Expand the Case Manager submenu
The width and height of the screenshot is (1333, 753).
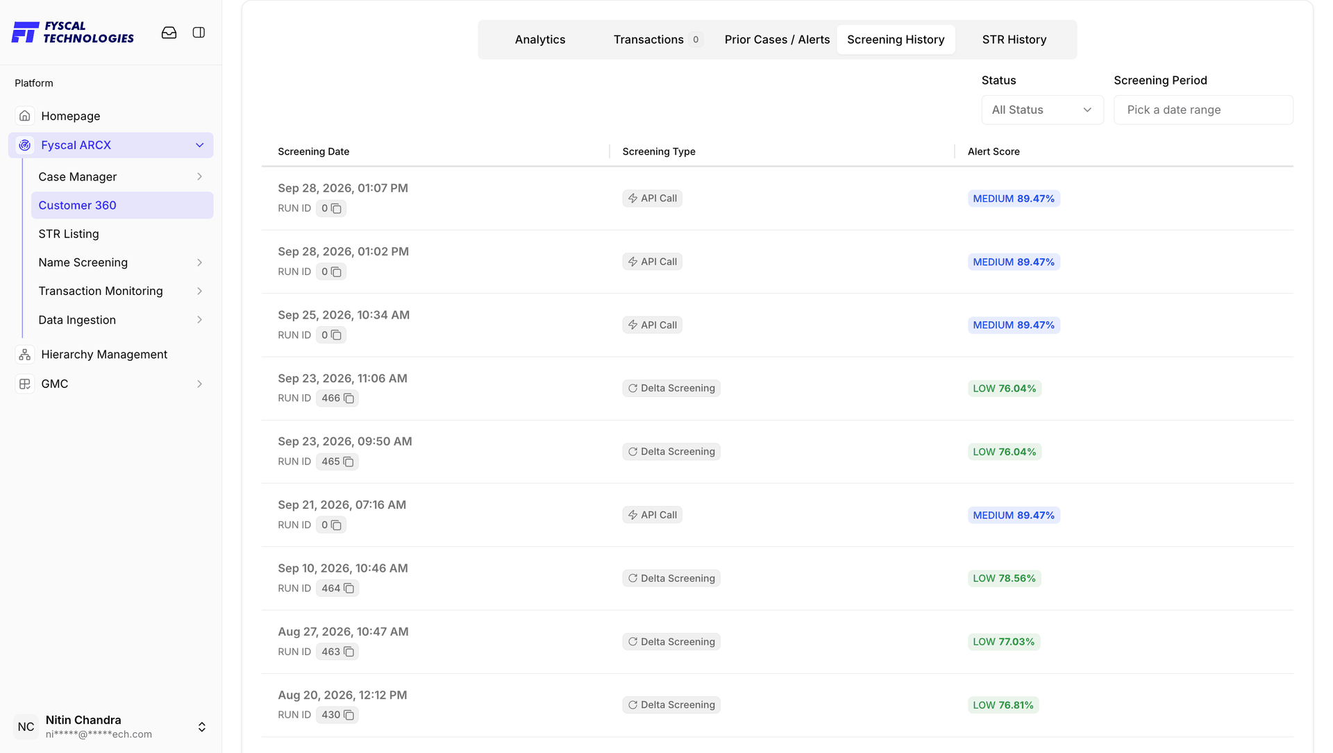(x=200, y=177)
